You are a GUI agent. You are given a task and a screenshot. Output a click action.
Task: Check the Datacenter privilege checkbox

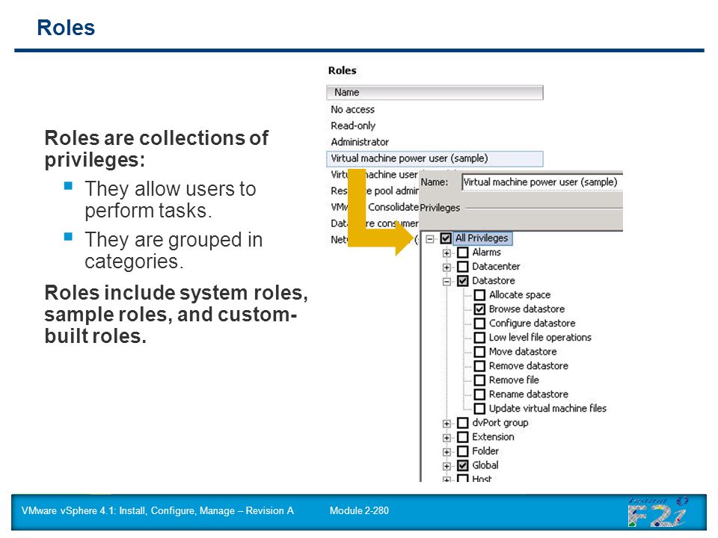point(463,267)
